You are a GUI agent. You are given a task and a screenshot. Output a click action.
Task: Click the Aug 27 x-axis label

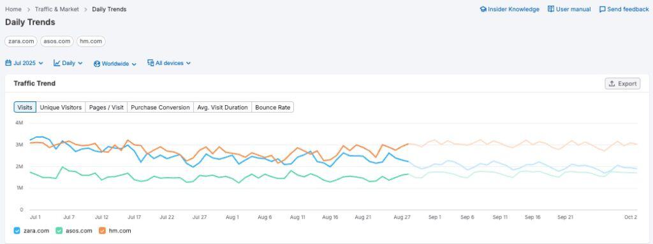coord(402,217)
